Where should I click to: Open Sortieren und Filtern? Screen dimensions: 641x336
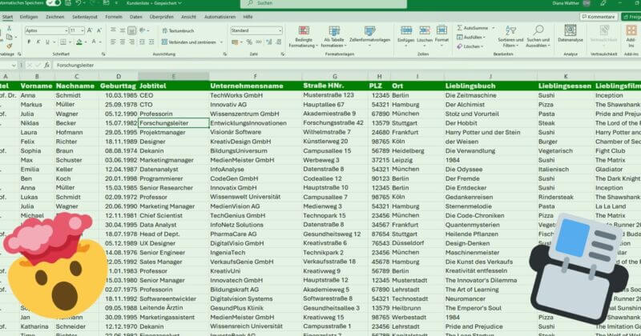point(510,37)
